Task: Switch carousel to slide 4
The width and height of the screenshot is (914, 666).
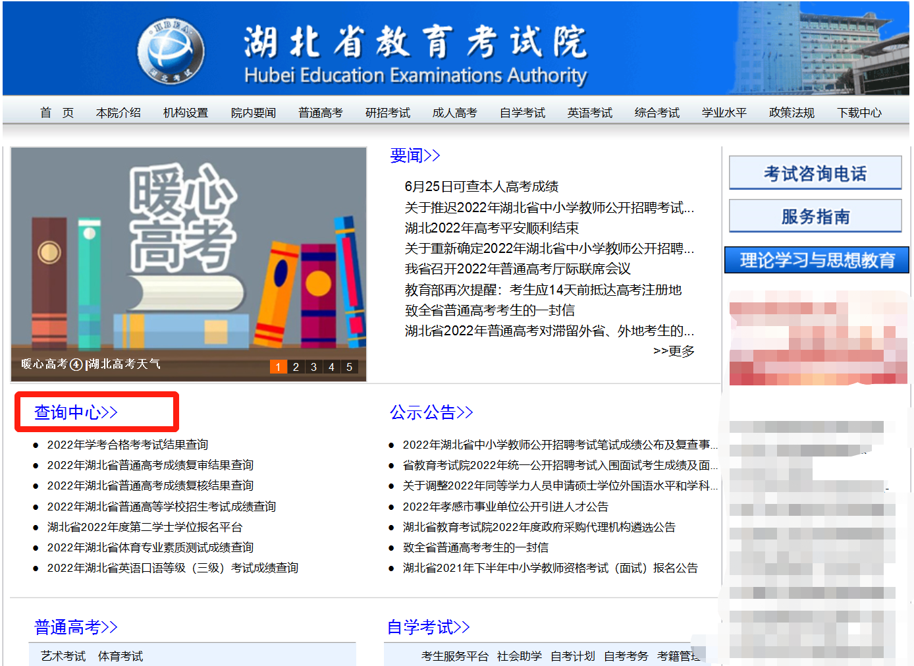Action: (331, 367)
